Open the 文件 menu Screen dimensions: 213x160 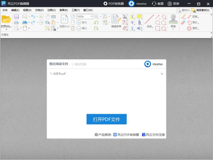(5, 10)
